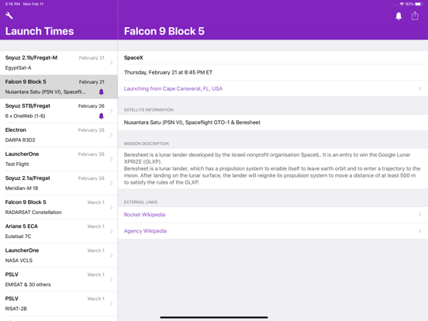Tap the home indicator bar at bottom
The width and height of the screenshot is (428, 321).
[x=214, y=317]
